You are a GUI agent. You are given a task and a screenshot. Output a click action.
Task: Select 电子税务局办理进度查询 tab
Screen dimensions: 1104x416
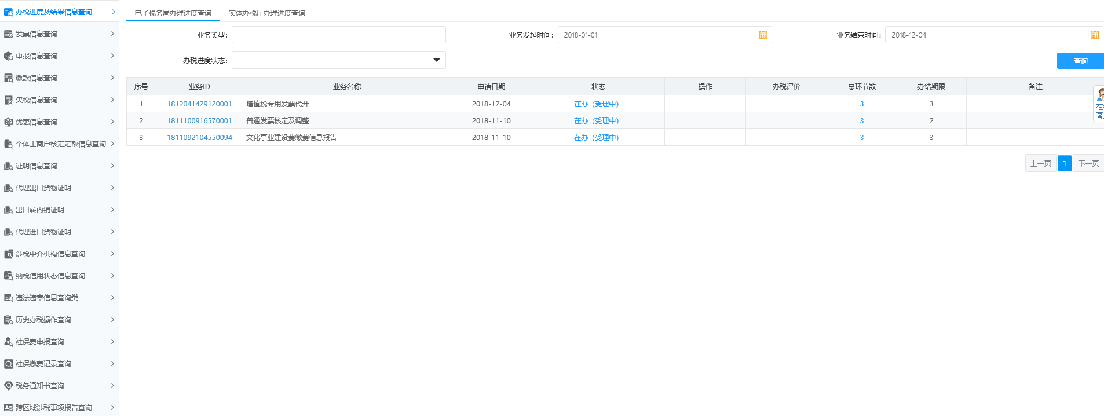click(173, 13)
